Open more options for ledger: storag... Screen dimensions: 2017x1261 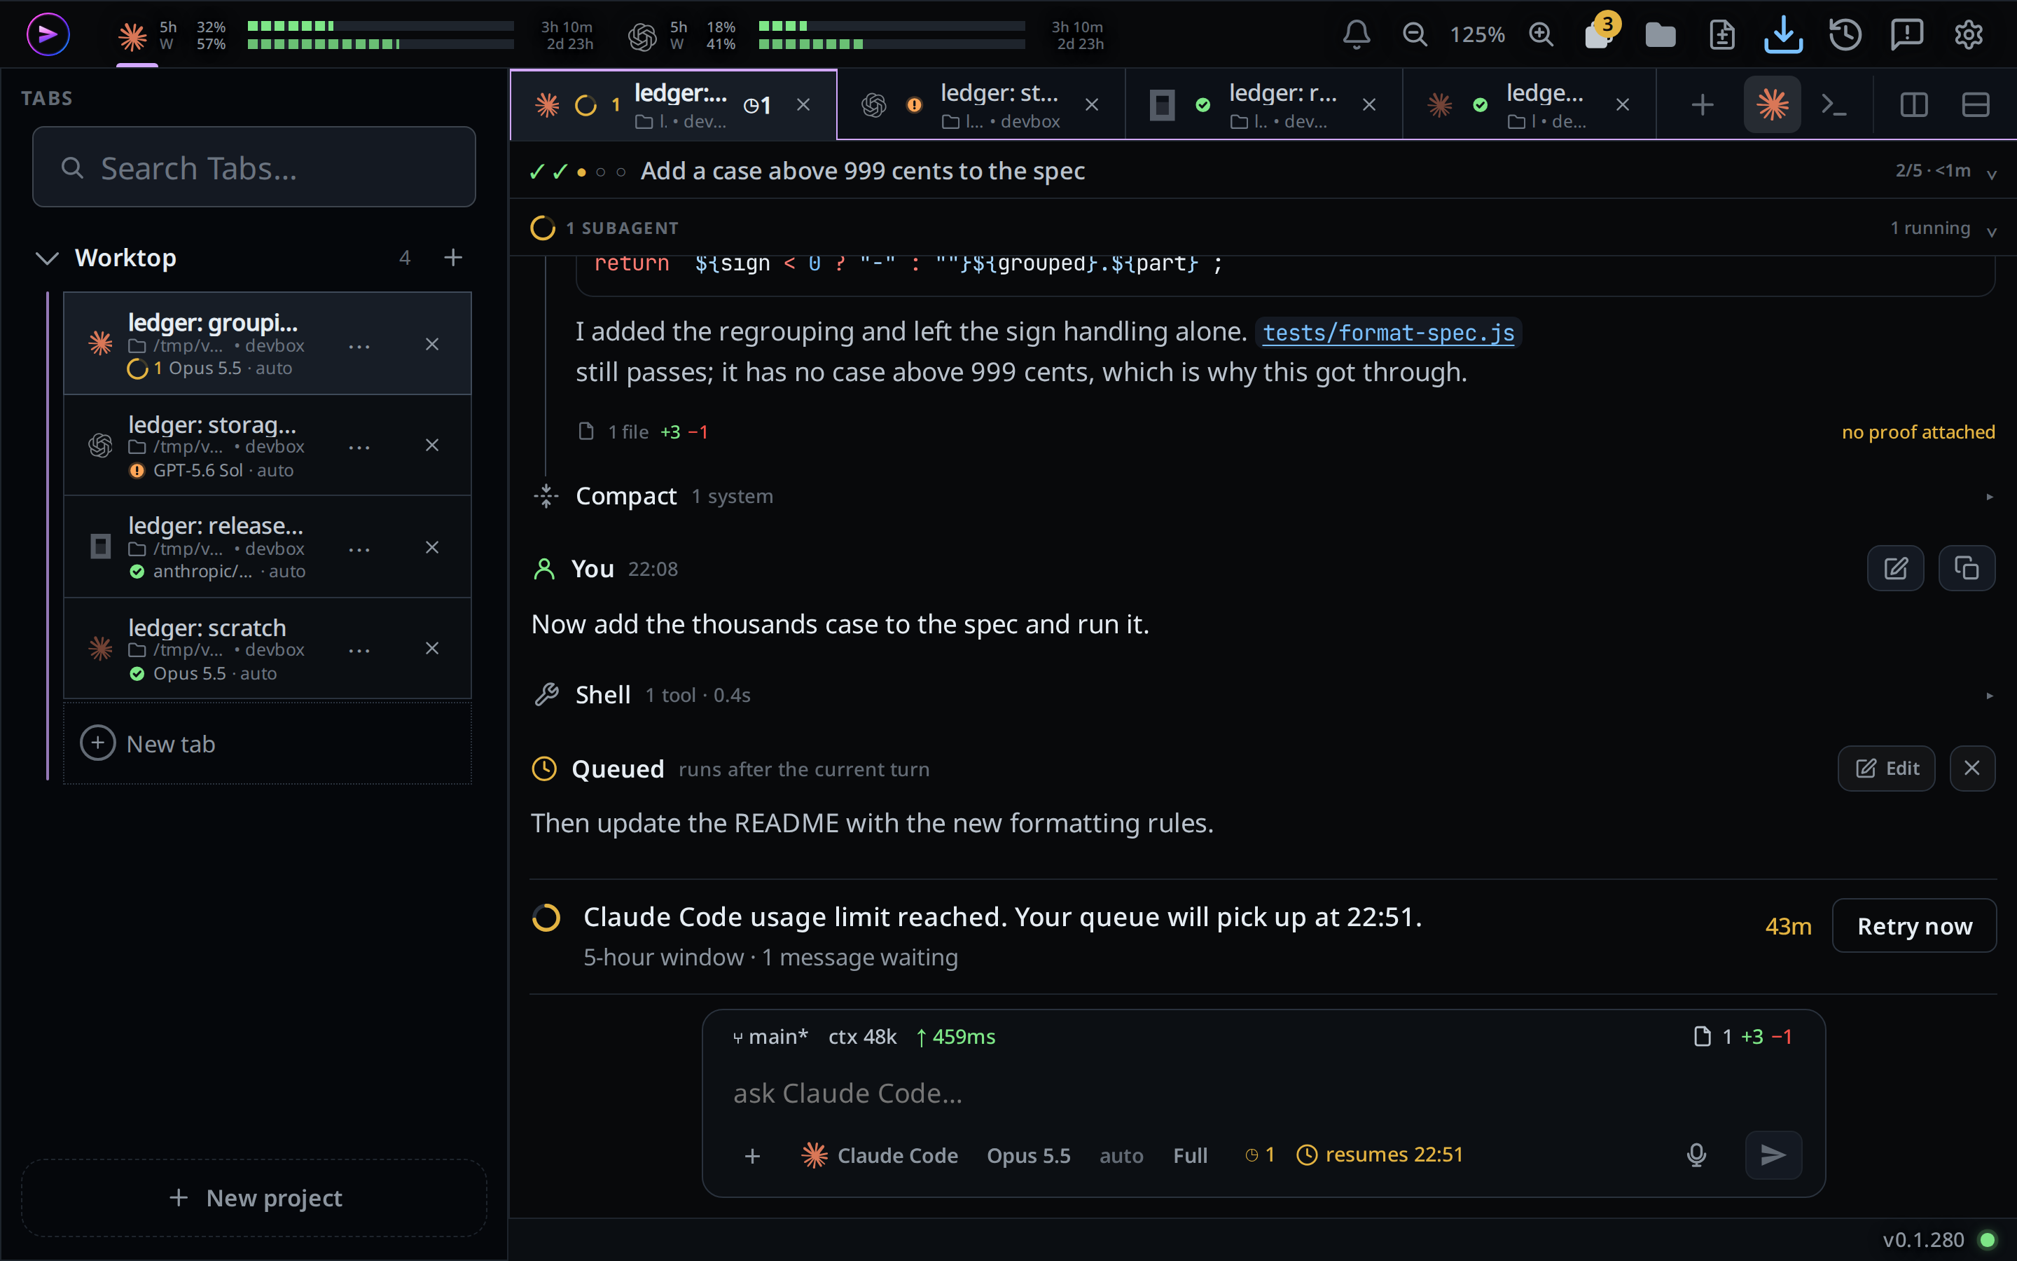tap(359, 447)
